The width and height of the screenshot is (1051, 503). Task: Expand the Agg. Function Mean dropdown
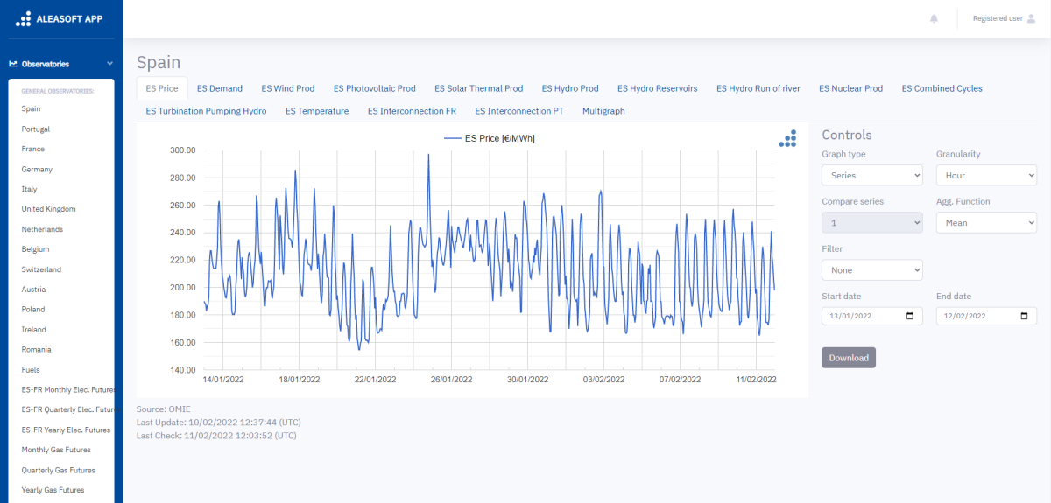(985, 223)
